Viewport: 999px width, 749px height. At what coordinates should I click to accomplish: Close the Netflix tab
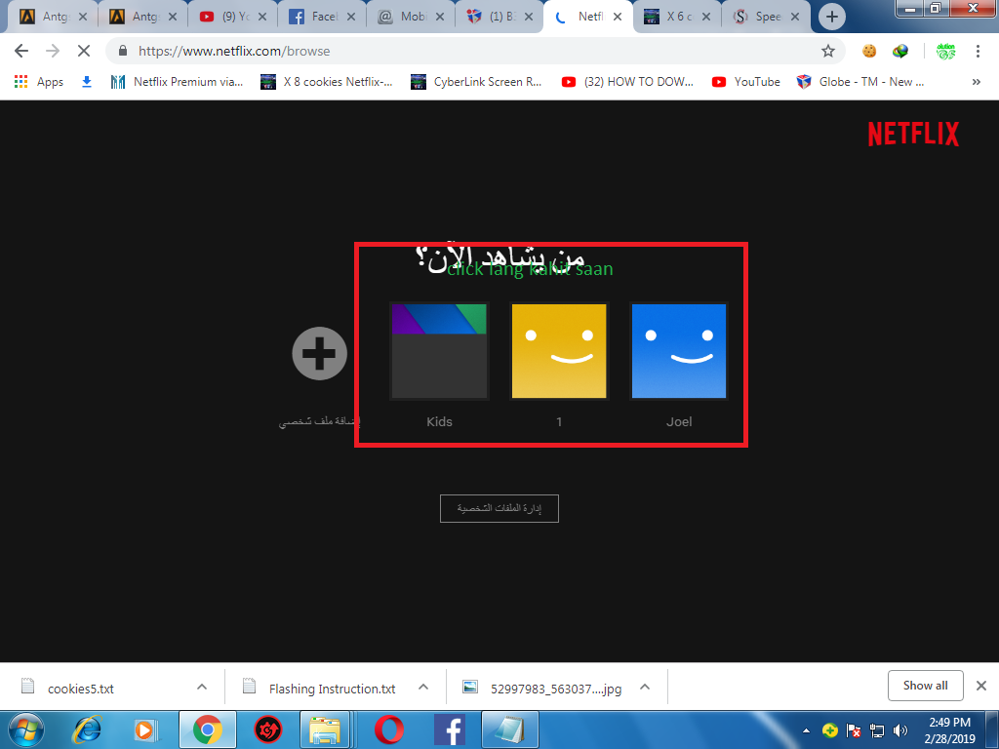pyautogui.click(x=618, y=18)
